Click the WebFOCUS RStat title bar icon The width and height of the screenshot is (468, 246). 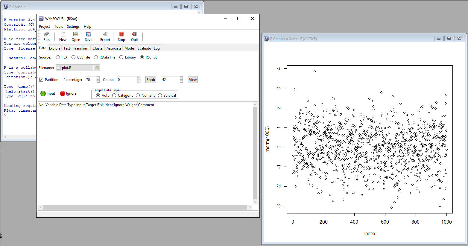coord(41,19)
